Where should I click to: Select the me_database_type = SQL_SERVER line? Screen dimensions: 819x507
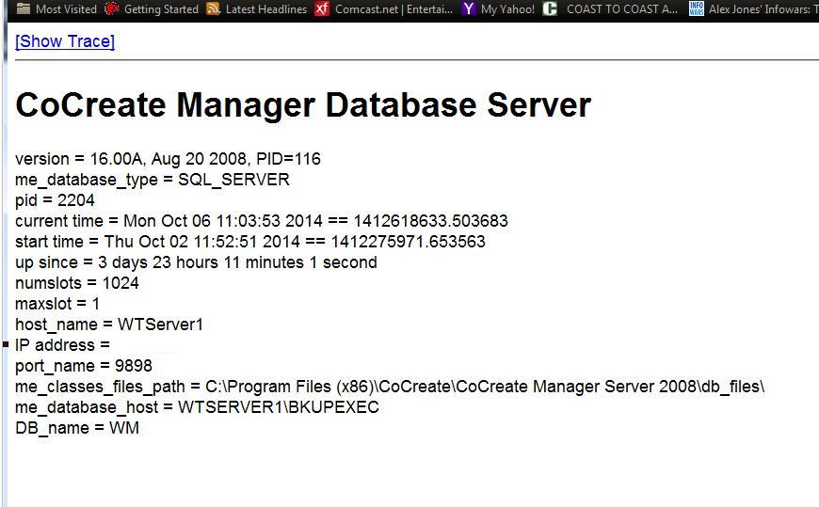coord(152,180)
